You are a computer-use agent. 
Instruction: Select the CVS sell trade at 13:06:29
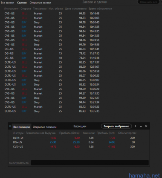52,89
